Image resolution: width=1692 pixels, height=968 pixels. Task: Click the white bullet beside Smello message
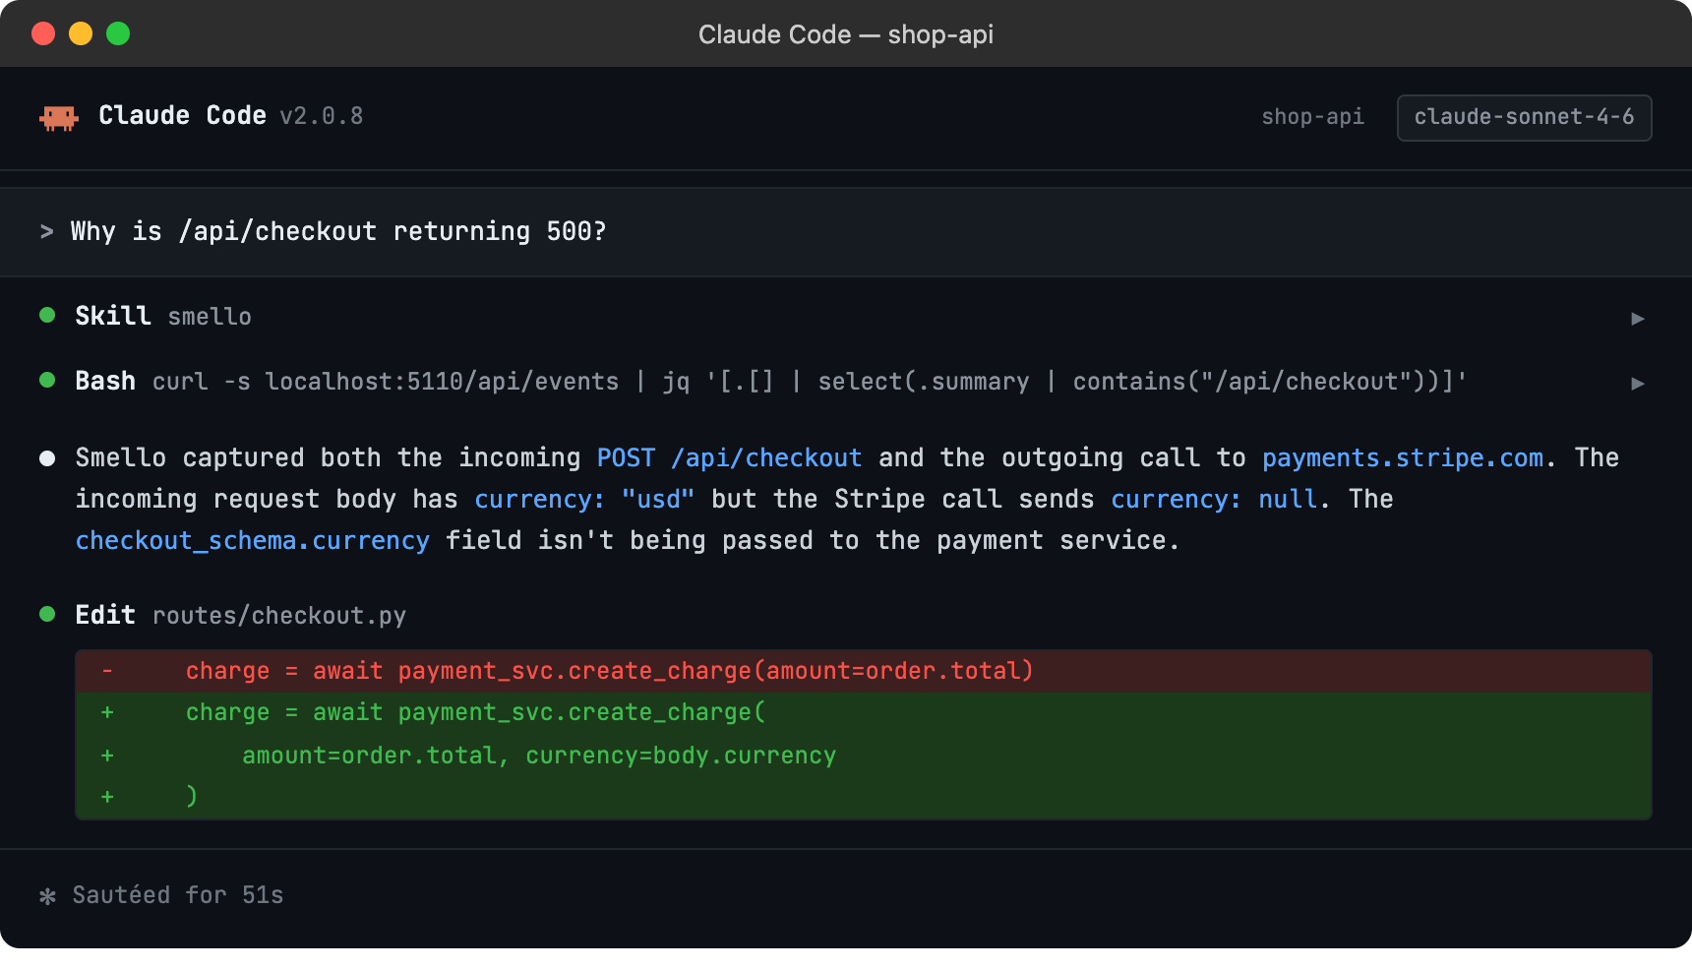(x=47, y=457)
